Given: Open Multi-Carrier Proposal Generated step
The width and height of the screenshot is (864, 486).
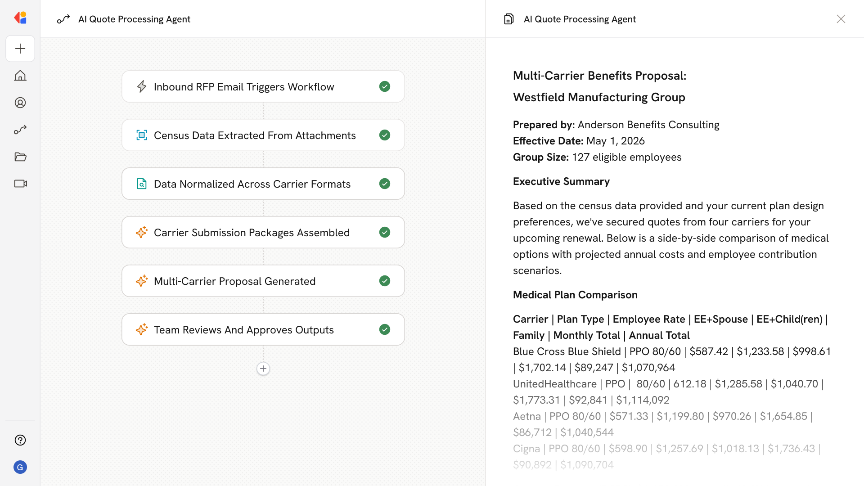Looking at the screenshot, I should pos(235,281).
